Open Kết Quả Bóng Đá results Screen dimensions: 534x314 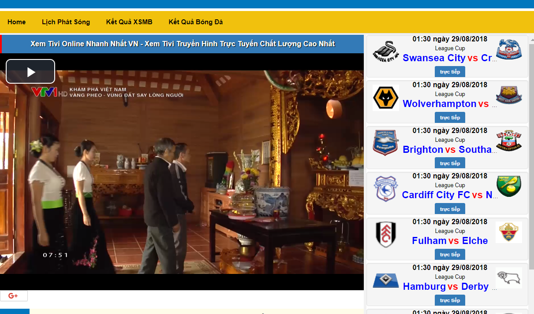pyautogui.click(x=196, y=22)
